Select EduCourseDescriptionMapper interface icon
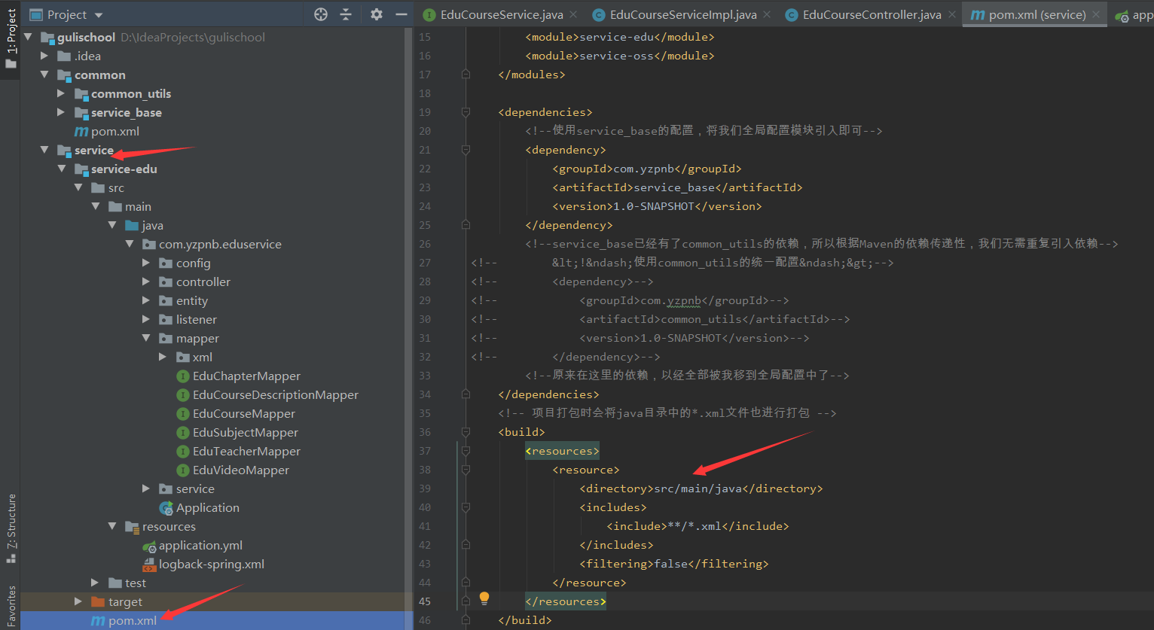This screenshot has width=1154, height=630. point(183,394)
